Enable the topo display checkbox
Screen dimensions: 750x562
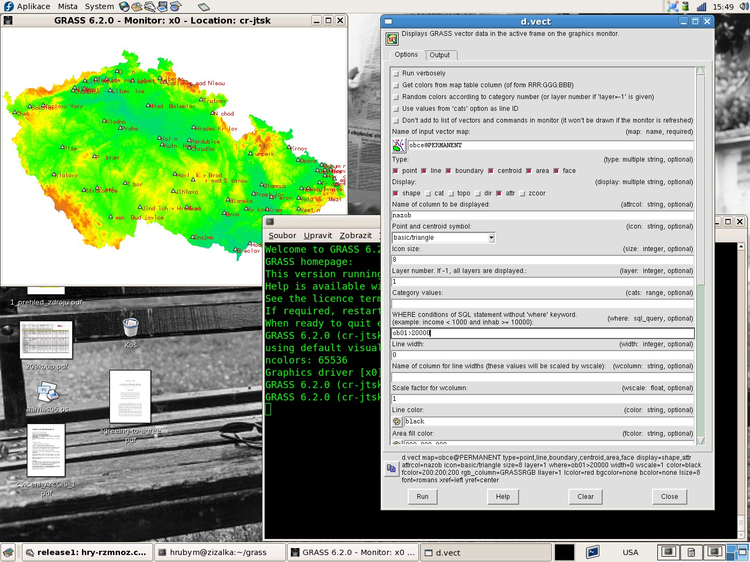(x=451, y=193)
